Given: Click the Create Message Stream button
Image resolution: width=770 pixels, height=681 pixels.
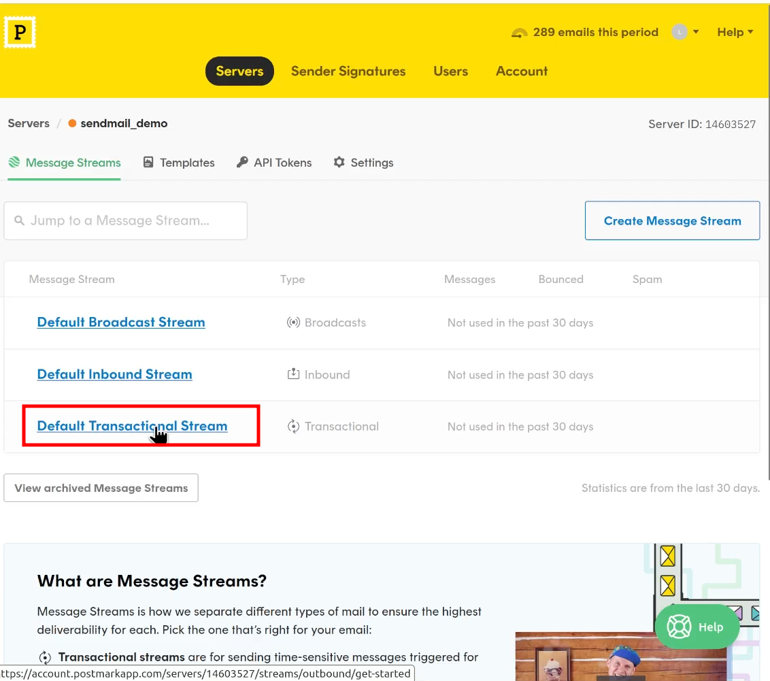Looking at the screenshot, I should pyautogui.click(x=672, y=220).
